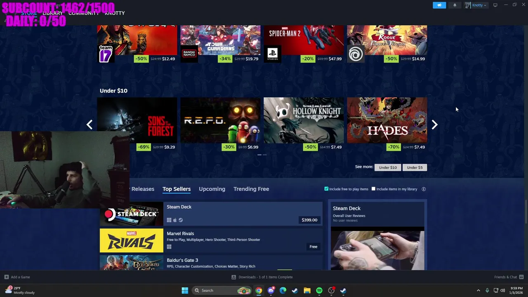Open the Baldur's Gate 3 row
The width and height of the screenshot is (528, 297).
click(x=211, y=263)
